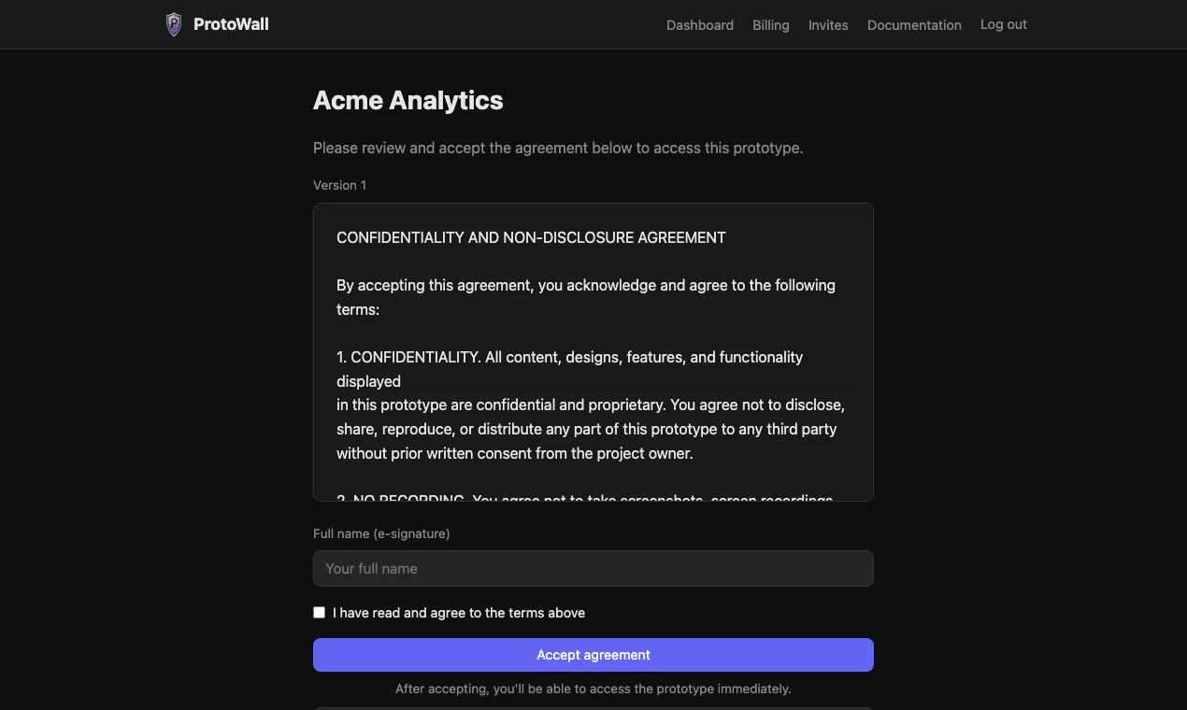1187x710 pixels.
Task: Click inside the confidentiality agreement text box
Action: (x=593, y=351)
